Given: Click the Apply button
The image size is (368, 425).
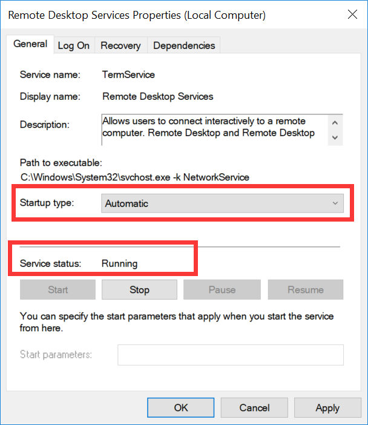Looking at the screenshot, I should [327, 407].
